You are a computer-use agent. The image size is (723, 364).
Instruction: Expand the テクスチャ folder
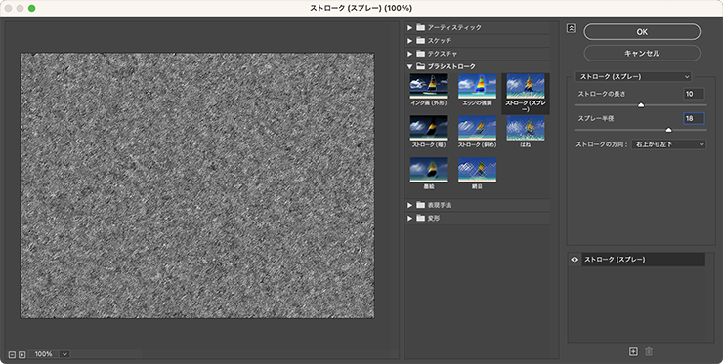[x=409, y=54]
